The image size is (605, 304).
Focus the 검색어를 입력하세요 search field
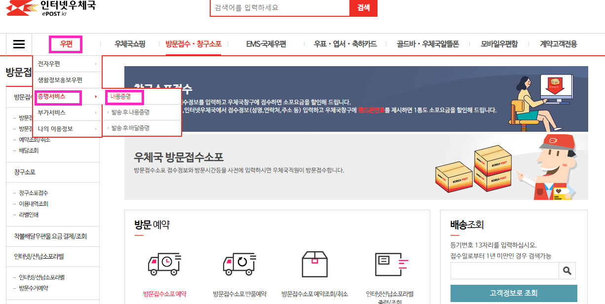[280, 8]
